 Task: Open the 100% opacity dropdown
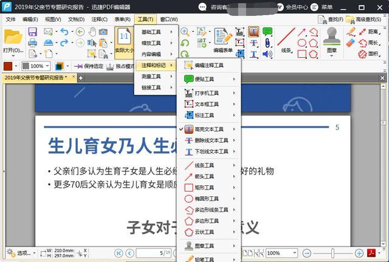pos(36,66)
